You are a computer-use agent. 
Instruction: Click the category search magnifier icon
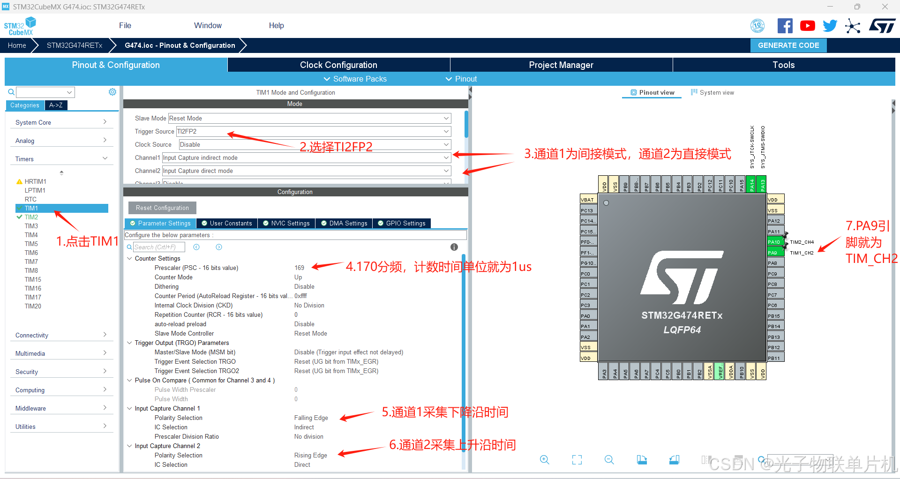tap(11, 92)
